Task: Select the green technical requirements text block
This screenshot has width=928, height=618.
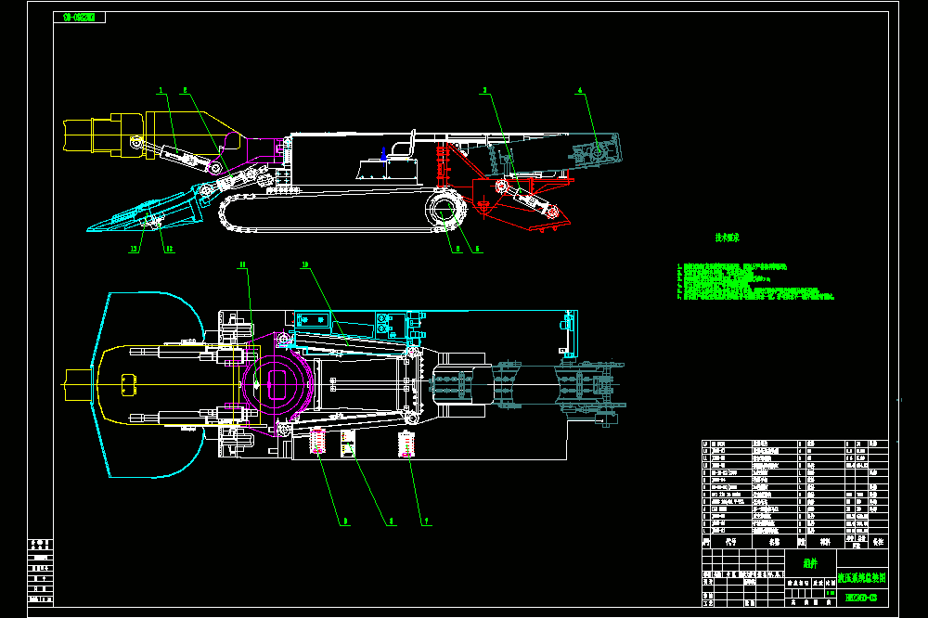Action: [755, 282]
